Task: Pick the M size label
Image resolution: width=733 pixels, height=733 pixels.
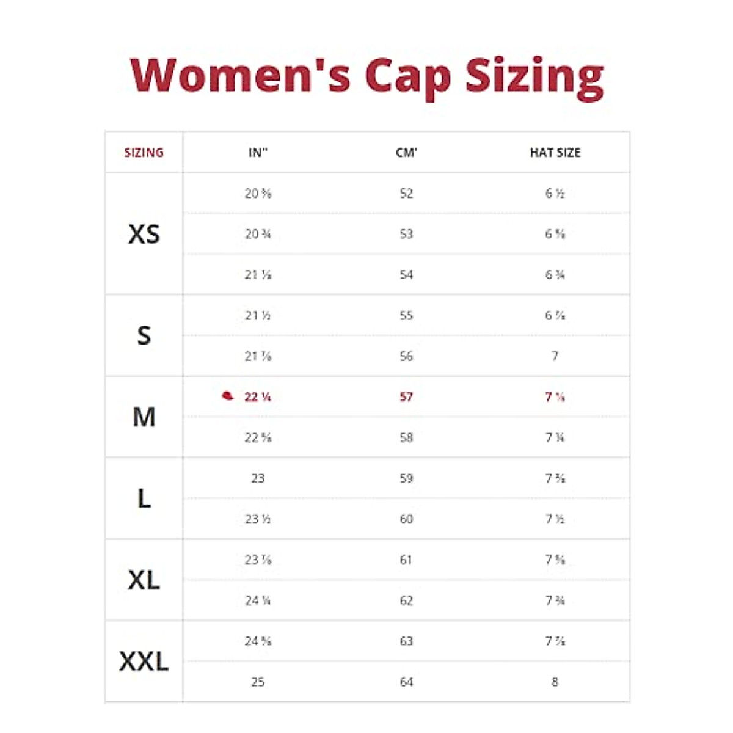Action: pos(144,417)
